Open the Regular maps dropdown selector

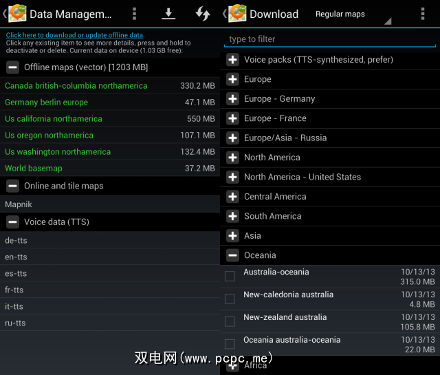pyautogui.click(x=353, y=14)
